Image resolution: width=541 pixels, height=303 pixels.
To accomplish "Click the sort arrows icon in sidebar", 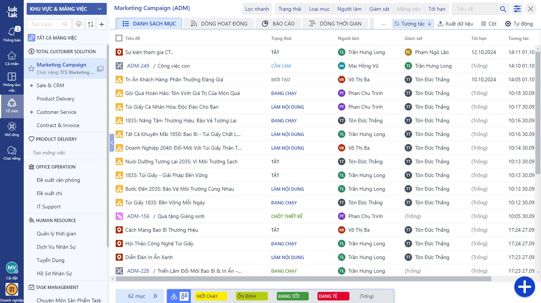I will (90, 24).
